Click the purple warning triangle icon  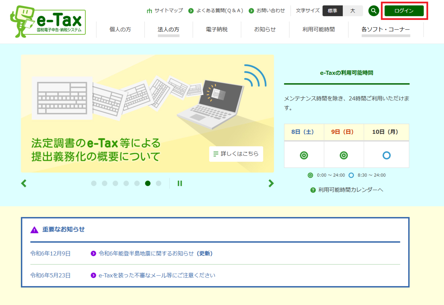tap(34, 230)
